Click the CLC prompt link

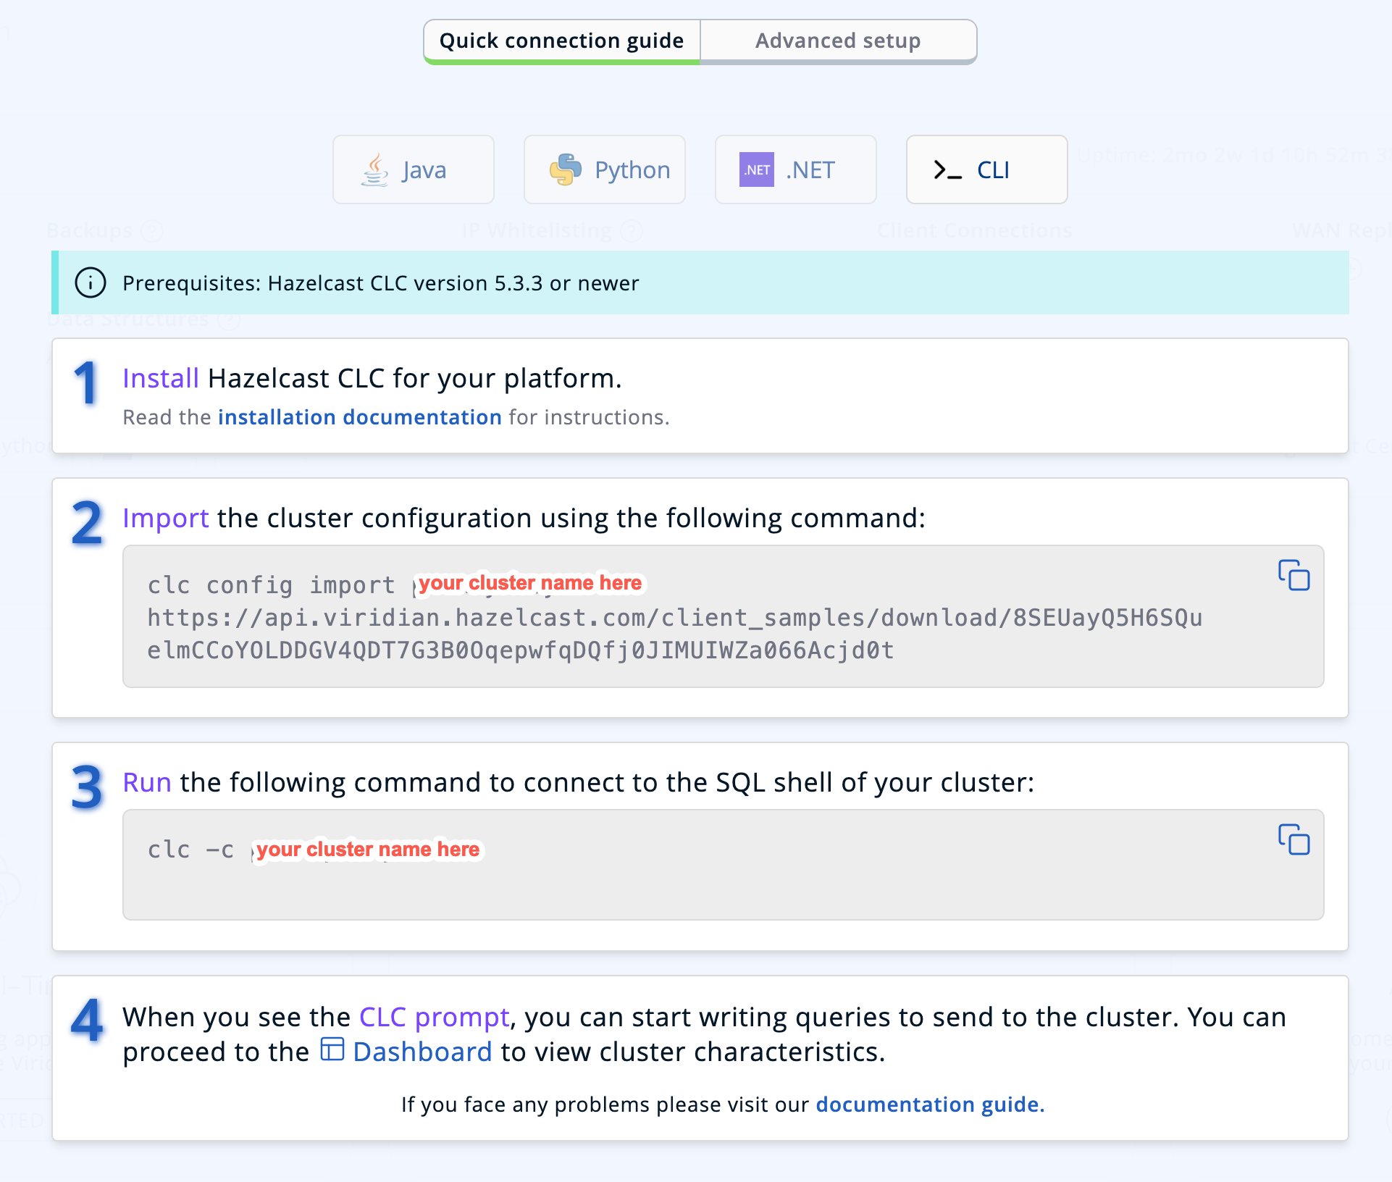click(x=434, y=1017)
